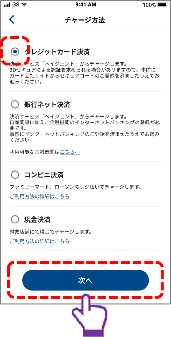Open ご利用方法の詳細はこちら link under 現金決済
Image resolution: width=171 pixels, height=337 pixels.
click(40, 241)
